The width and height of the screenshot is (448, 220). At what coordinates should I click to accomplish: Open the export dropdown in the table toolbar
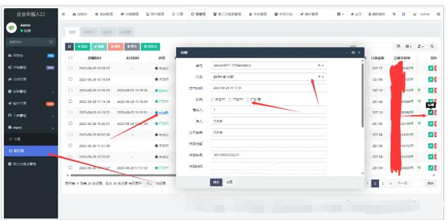pos(420,46)
